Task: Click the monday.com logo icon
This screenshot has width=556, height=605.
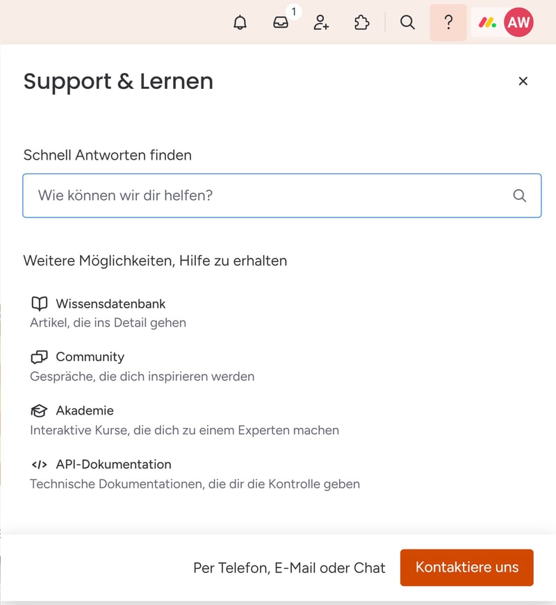Action: [x=487, y=23]
